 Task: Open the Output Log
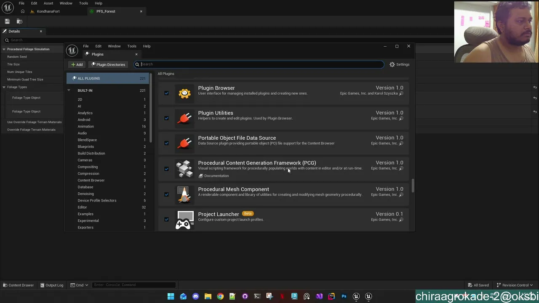[x=52, y=285]
